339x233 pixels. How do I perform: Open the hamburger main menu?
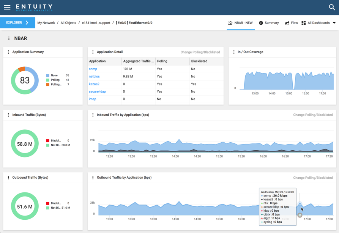click(x=7, y=7)
